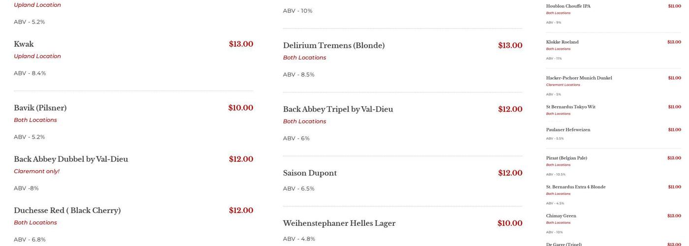The height and width of the screenshot is (246, 689).
Task: Open Back Abbey Dubbel by Val-Dieu entry
Action: 71,159
